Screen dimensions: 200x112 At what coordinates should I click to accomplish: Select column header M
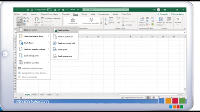pos(152,37)
